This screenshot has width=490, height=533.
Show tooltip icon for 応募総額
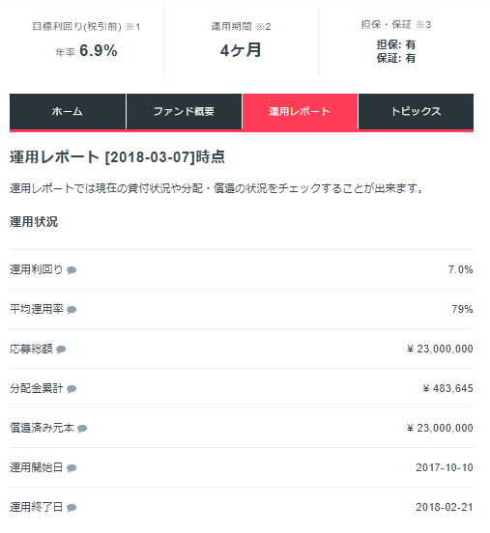pos(61,350)
